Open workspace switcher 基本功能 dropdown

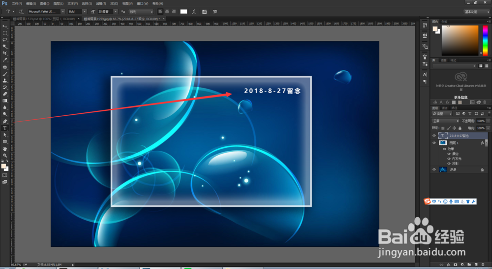click(x=477, y=12)
